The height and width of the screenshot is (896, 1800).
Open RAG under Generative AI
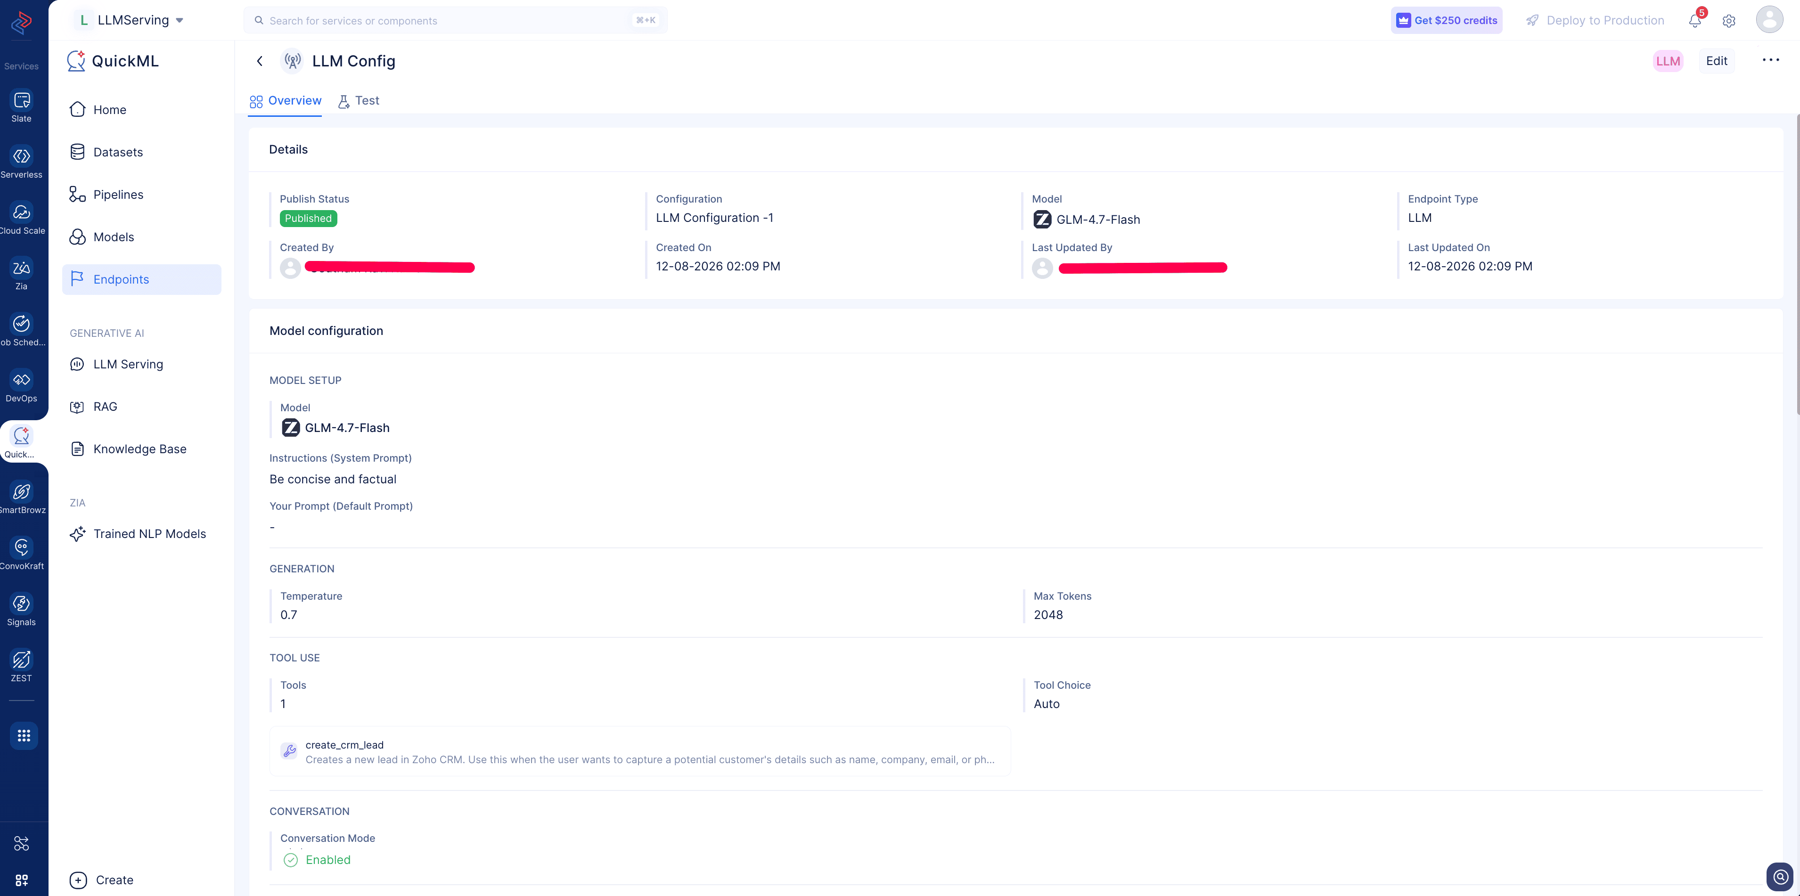point(142,407)
